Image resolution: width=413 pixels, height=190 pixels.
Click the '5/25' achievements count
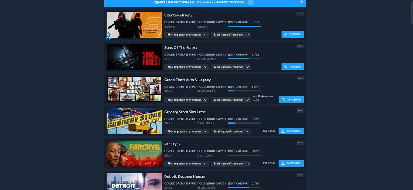point(256,119)
